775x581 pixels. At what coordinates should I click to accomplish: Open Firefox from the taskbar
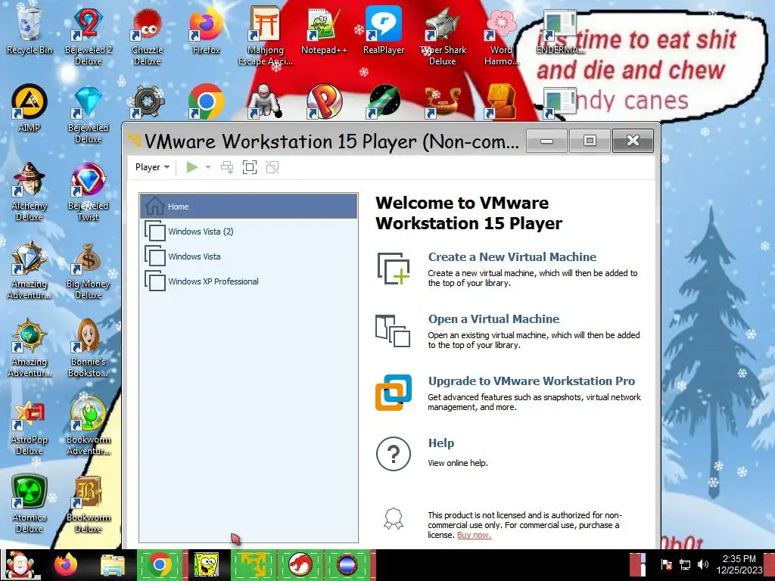pyautogui.click(x=66, y=564)
